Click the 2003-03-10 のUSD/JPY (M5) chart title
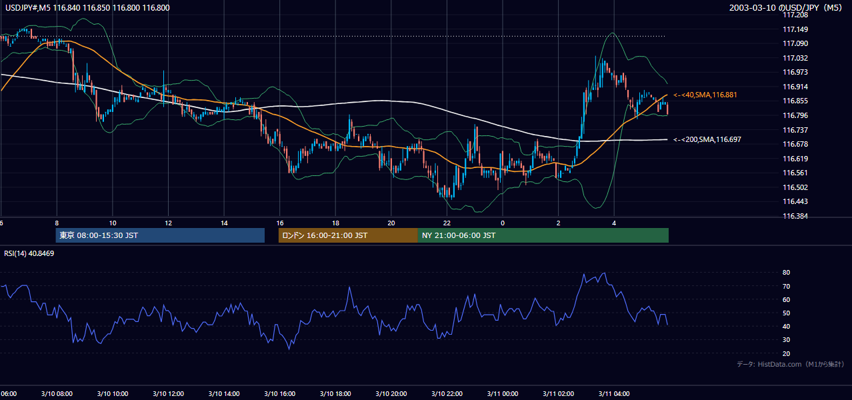 coord(787,7)
